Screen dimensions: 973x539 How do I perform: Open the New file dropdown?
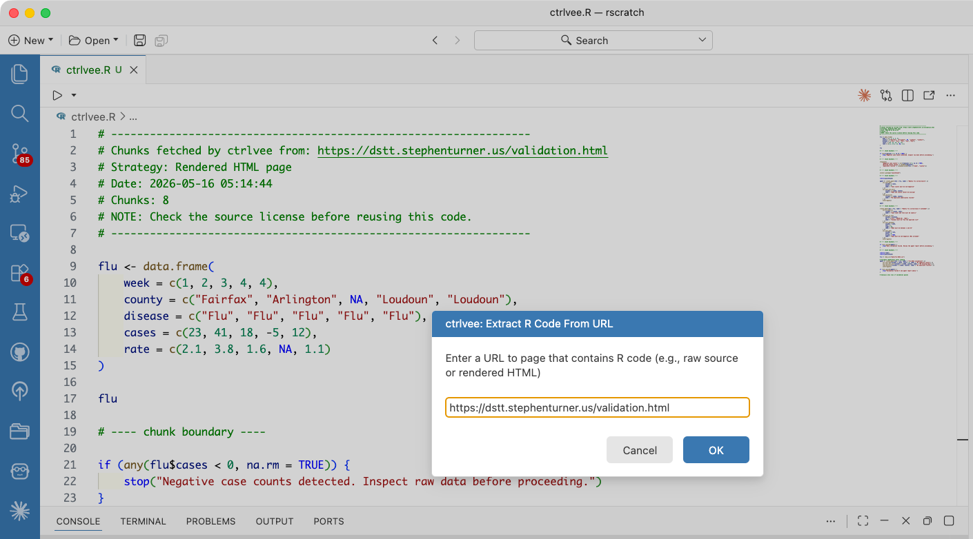tap(31, 41)
